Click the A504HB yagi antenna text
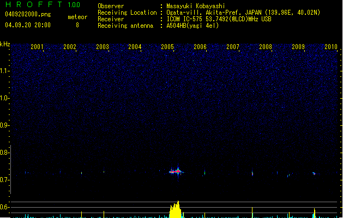Viewport: 343px width, 218px height. click(192, 26)
